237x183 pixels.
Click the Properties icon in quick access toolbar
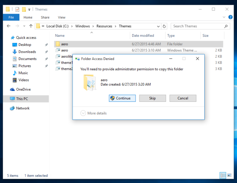click(17, 9)
